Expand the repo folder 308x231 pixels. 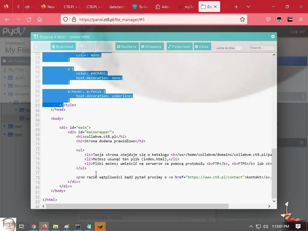[5, 134]
